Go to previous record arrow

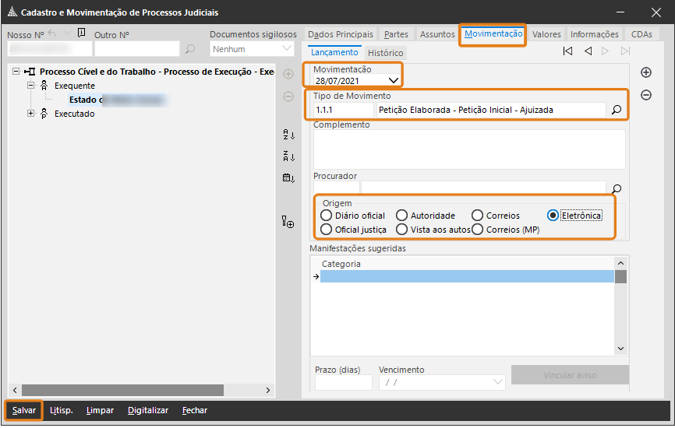click(587, 51)
